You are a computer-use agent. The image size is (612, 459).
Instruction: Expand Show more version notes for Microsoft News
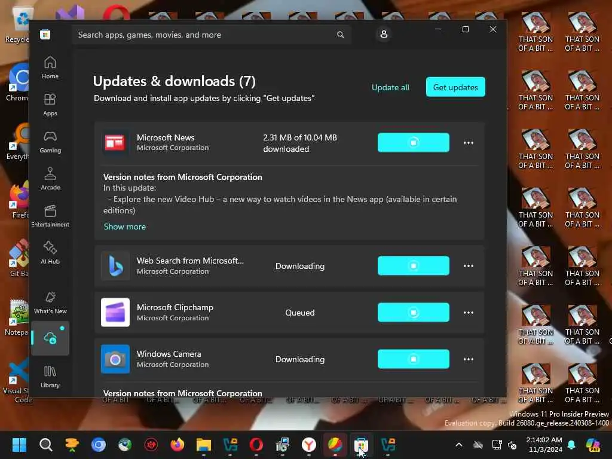124,227
